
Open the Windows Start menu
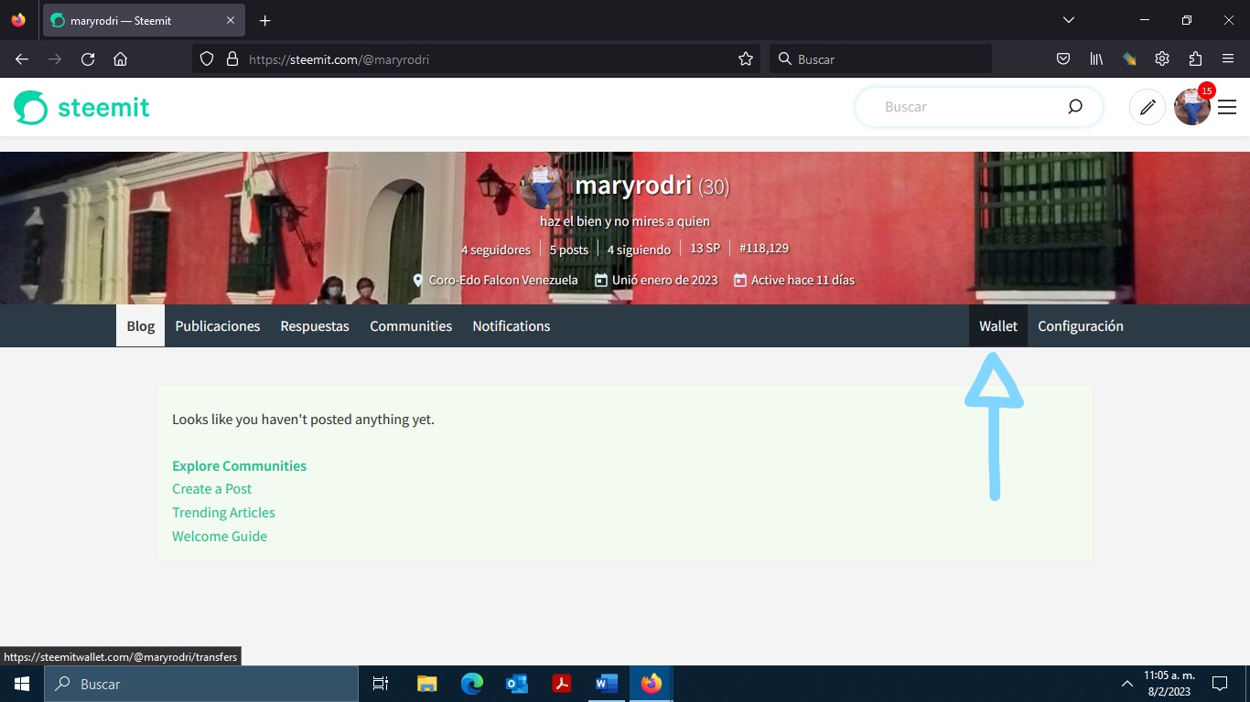coord(21,684)
